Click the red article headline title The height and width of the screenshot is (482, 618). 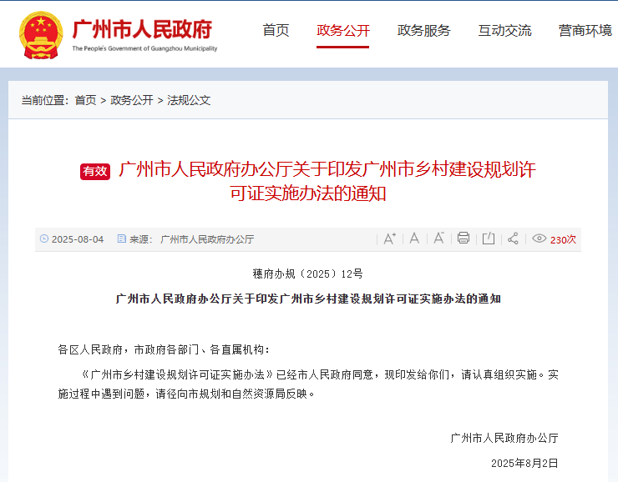pyautogui.click(x=327, y=181)
